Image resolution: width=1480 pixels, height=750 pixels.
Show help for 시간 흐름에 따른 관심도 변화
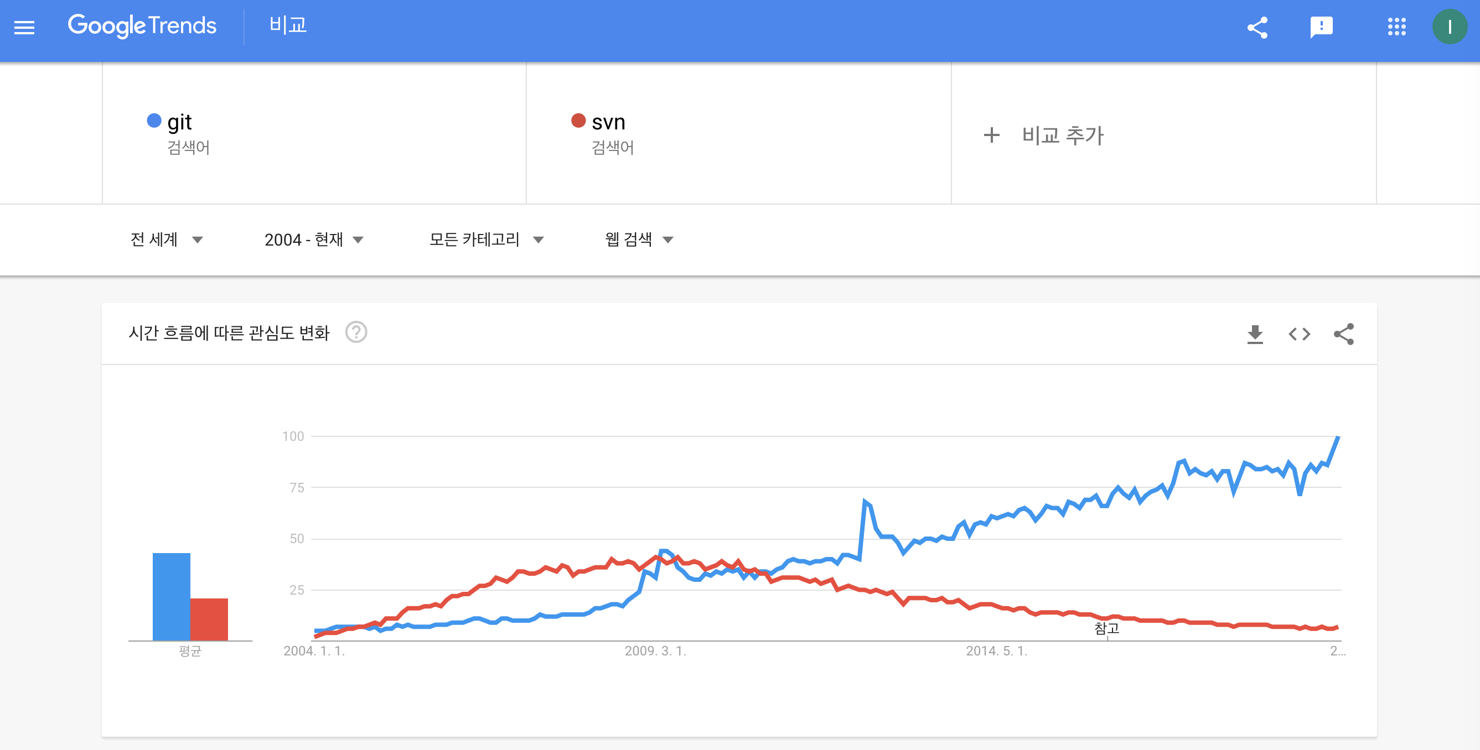click(356, 332)
